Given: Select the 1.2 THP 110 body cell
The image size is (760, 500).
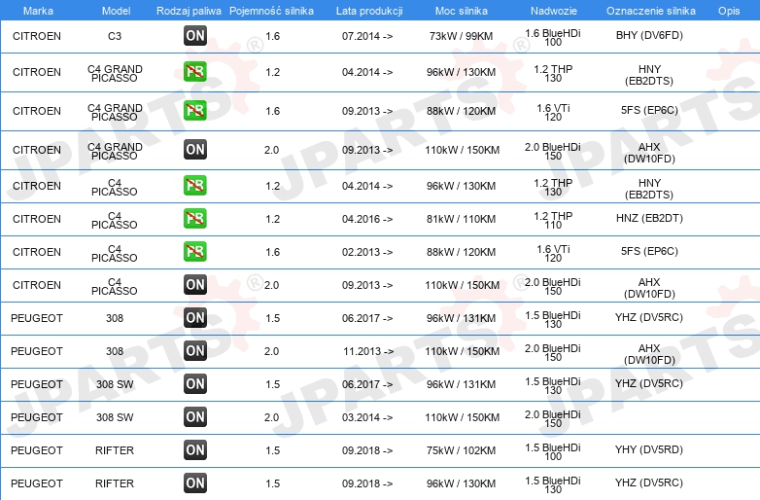Looking at the screenshot, I should (x=553, y=220).
